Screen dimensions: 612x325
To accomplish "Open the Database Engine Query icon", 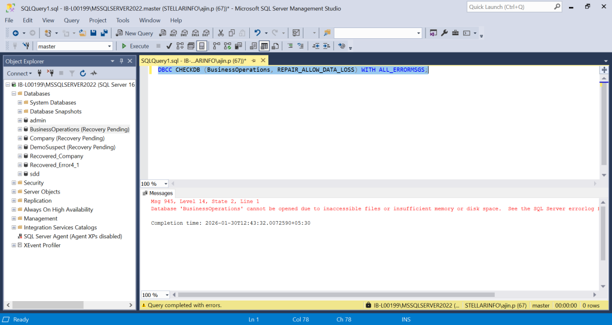I will [x=163, y=33].
